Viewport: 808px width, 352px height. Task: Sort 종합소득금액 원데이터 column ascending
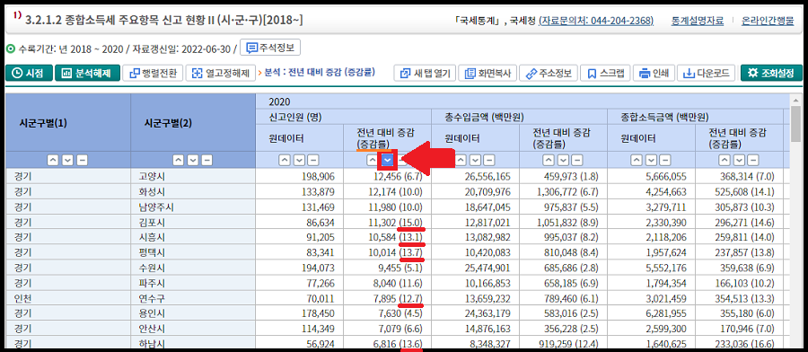(x=637, y=160)
